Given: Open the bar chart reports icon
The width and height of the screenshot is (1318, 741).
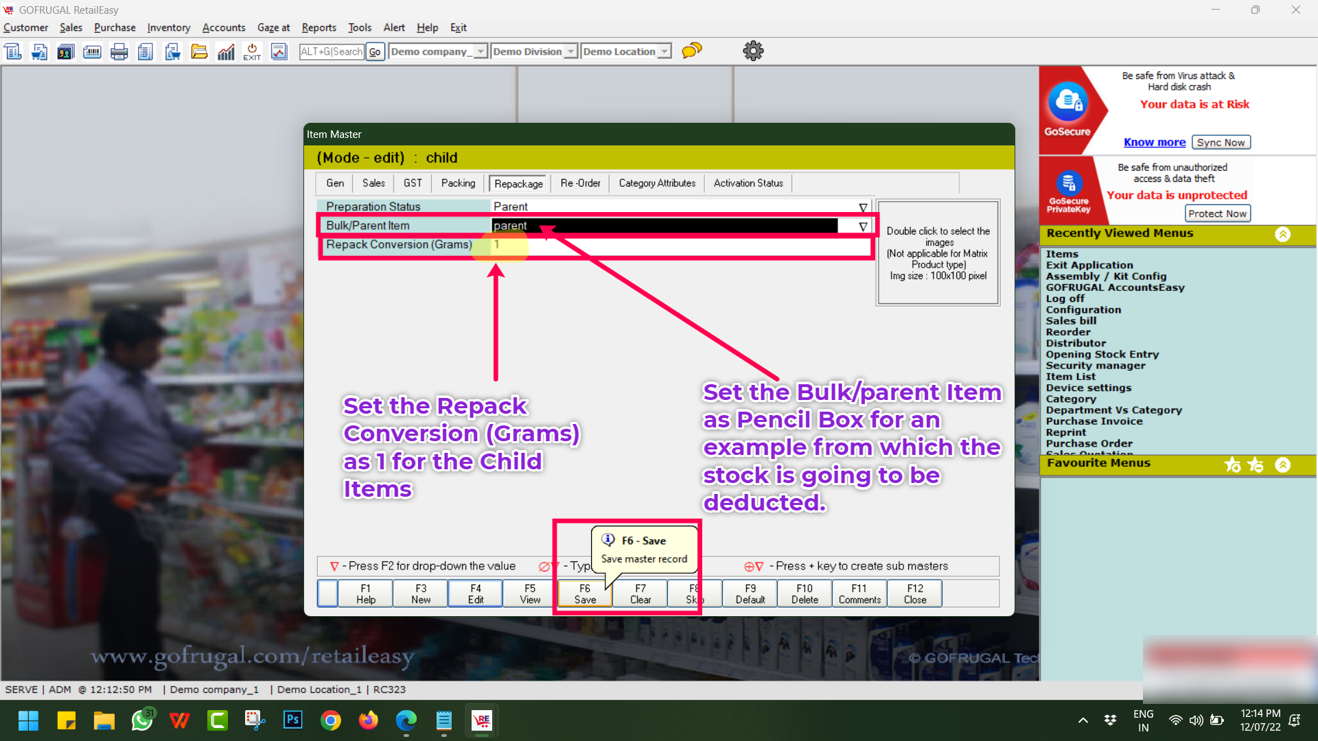Looking at the screenshot, I should 226,51.
